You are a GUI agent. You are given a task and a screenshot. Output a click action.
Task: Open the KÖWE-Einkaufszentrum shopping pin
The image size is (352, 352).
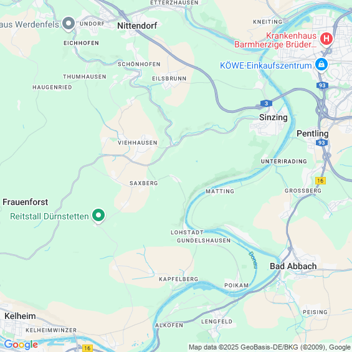(x=321, y=65)
